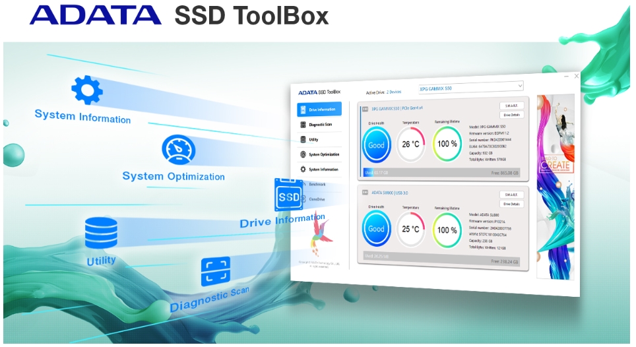This screenshot has height=347, width=636.
Task: Click the 'Free: 238.24 GB' text
Action: click(505, 261)
